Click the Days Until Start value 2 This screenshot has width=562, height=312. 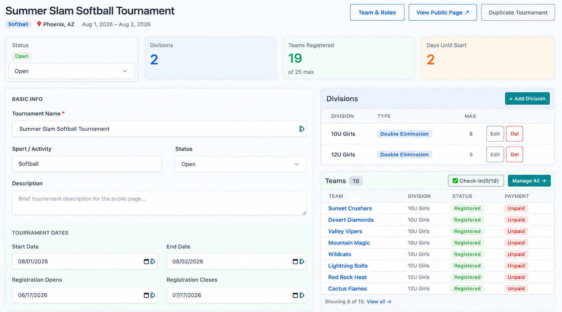pyautogui.click(x=431, y=60)
